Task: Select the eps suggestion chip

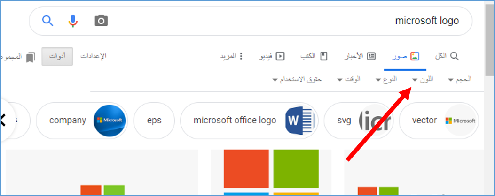Action: click(154, 121)
